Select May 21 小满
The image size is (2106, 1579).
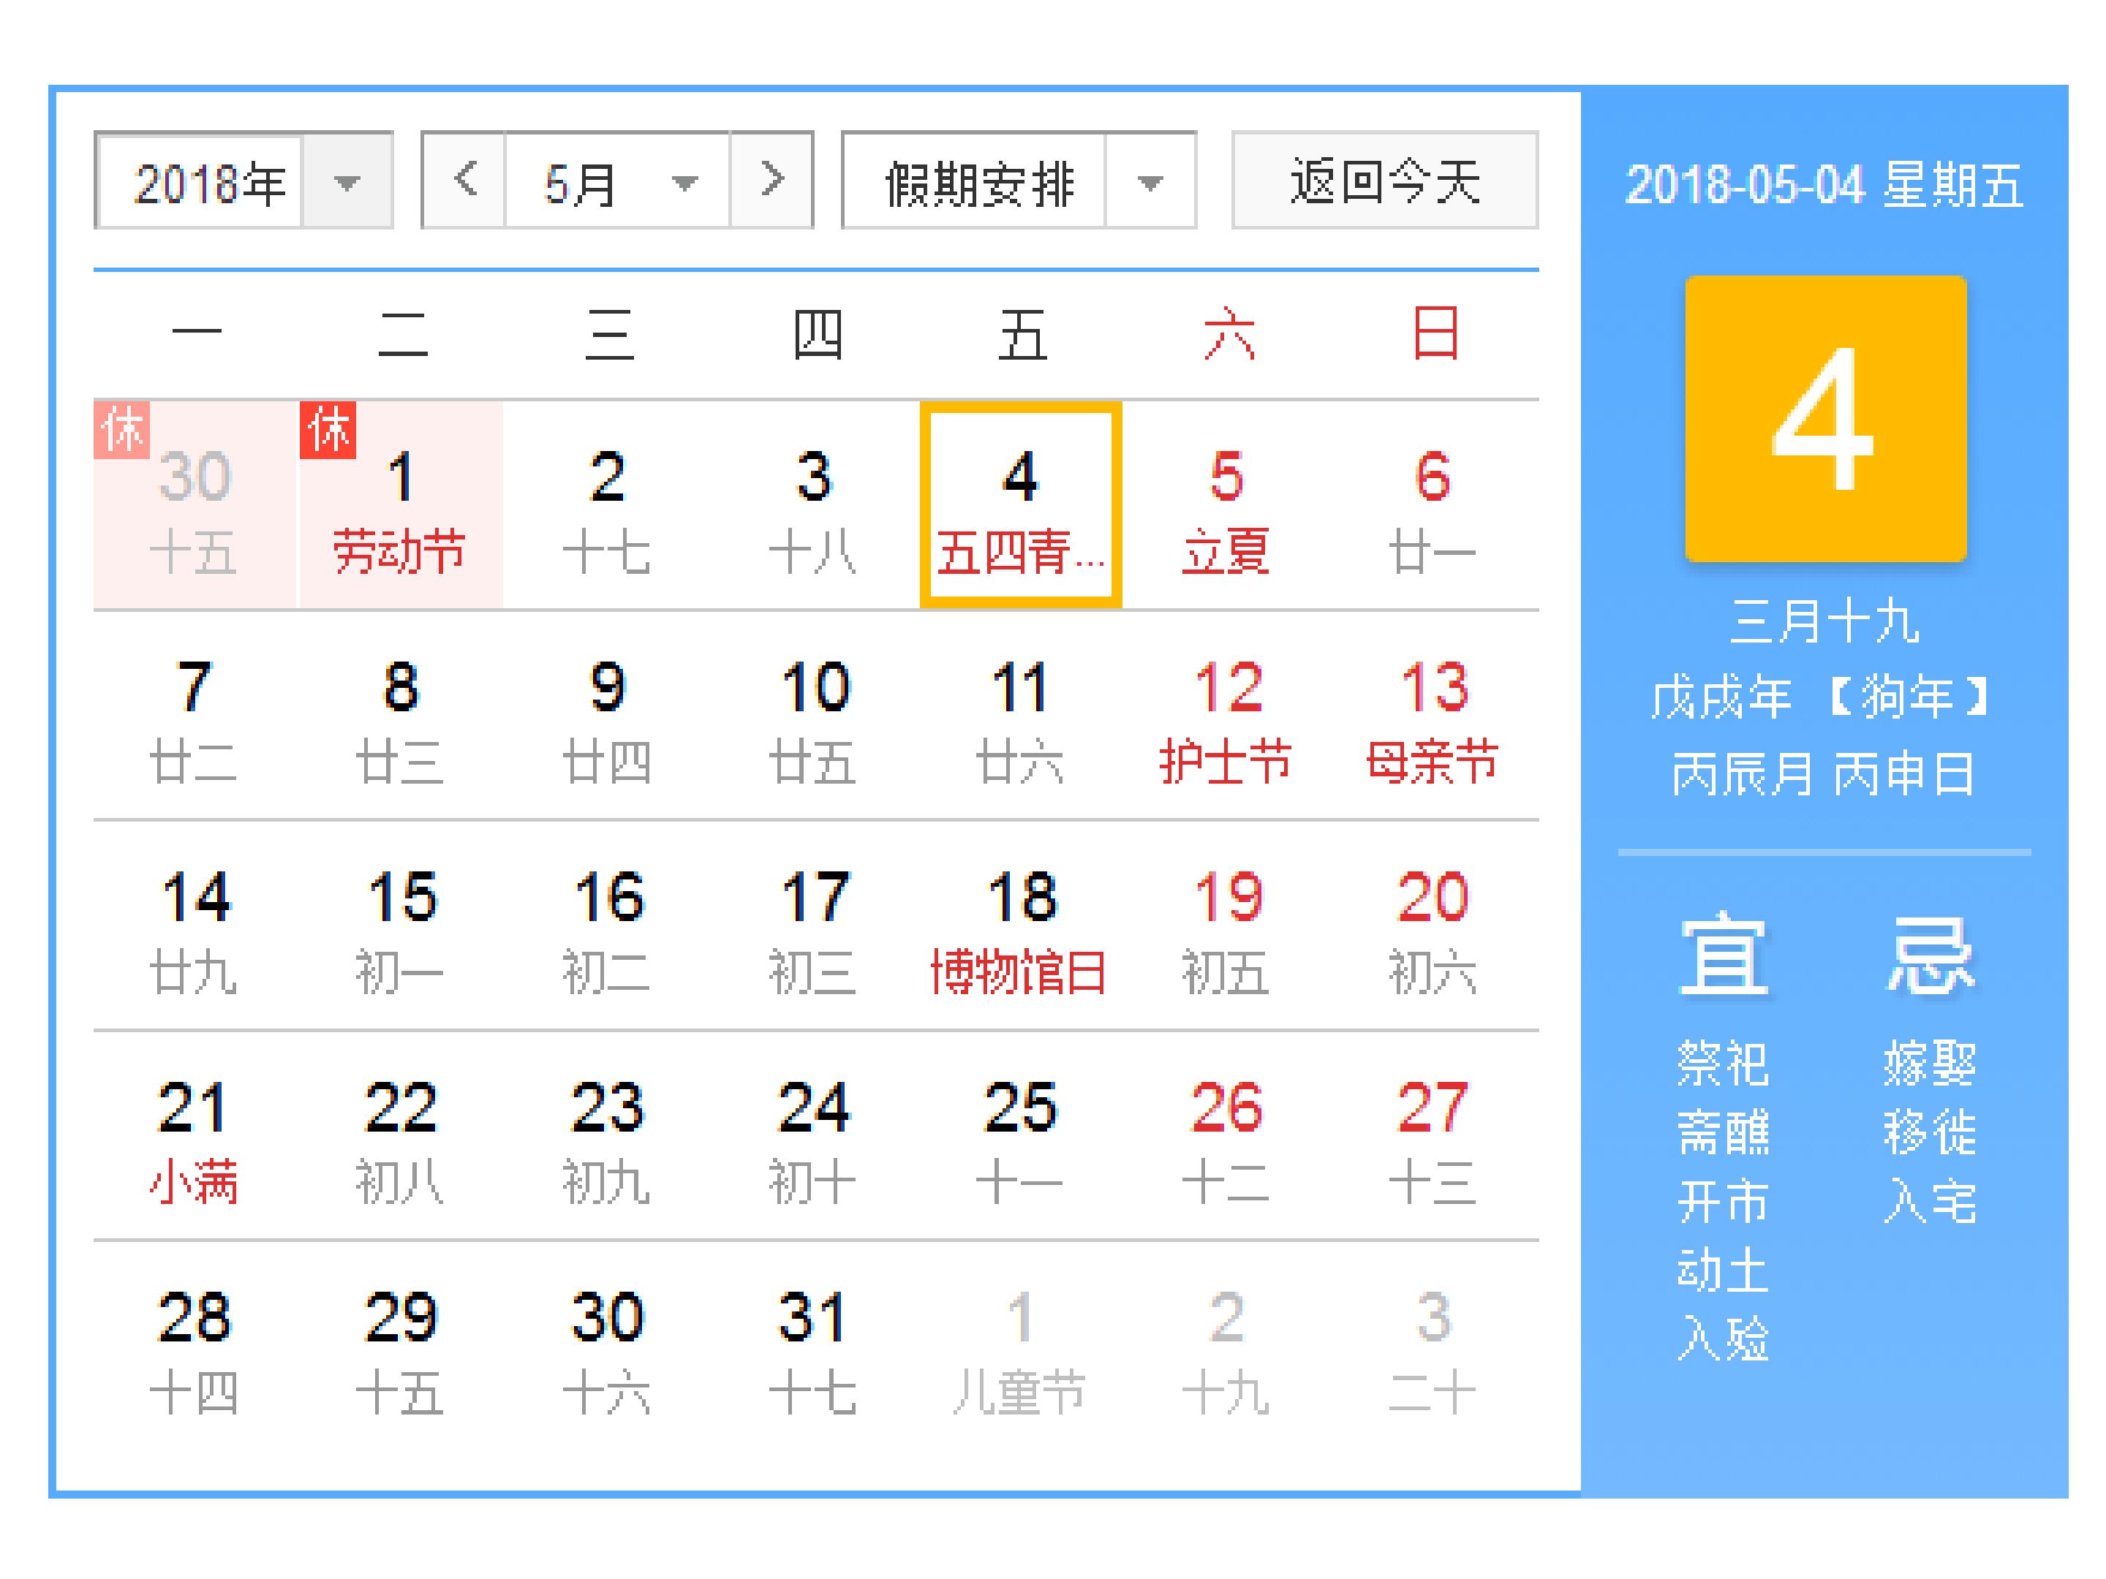195,1137
